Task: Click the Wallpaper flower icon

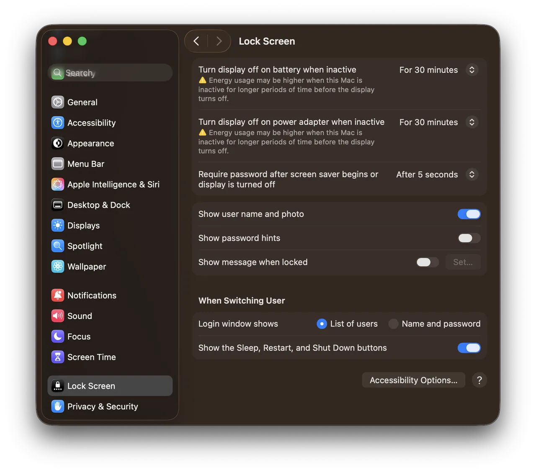Action: [x=58, y=266]
